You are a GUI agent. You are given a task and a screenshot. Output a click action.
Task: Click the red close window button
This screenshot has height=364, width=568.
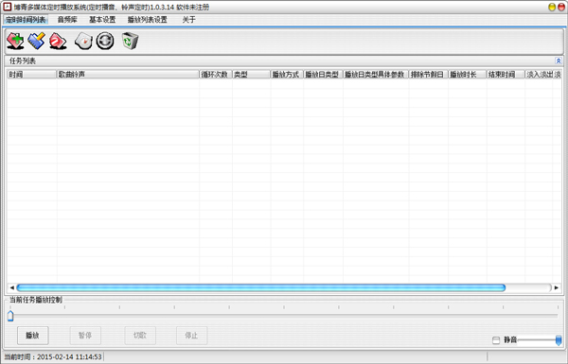tap(560, 8)
